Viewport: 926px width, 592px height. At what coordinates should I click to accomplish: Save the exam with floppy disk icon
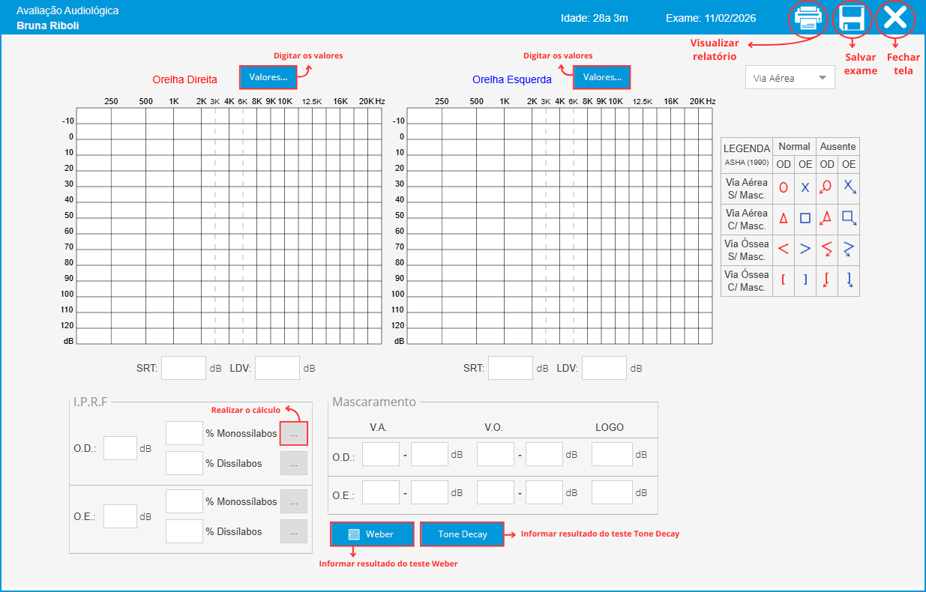pos(852,18)
